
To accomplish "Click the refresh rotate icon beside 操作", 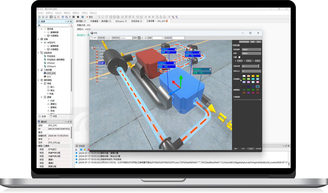I will (x=142, y=38).
